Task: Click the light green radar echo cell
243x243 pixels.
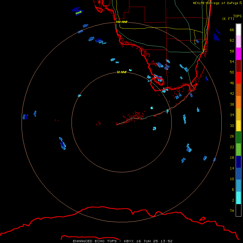Action: pyautogui.click(x=79, y=12)
